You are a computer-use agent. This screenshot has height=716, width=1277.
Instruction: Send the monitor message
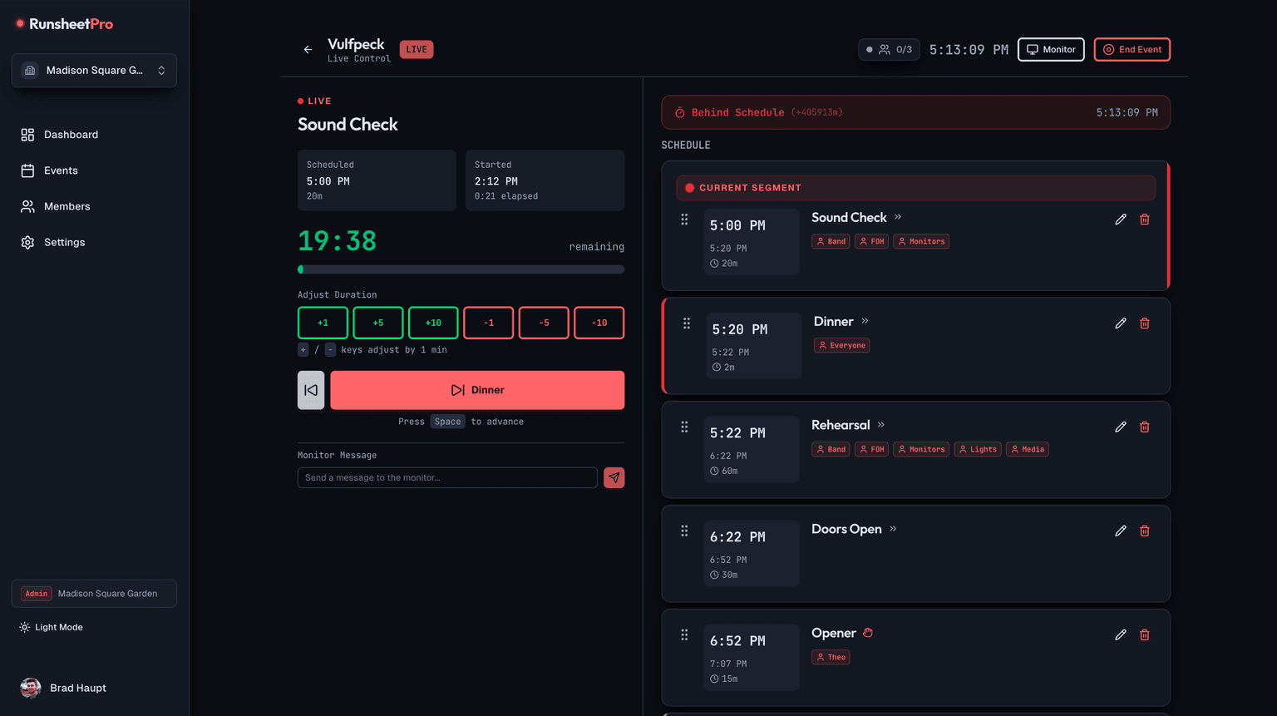614,477
